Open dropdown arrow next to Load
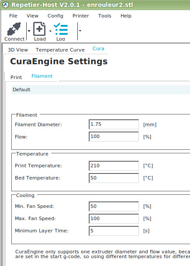This screenshot has height=266, width=190. [50, 31]
